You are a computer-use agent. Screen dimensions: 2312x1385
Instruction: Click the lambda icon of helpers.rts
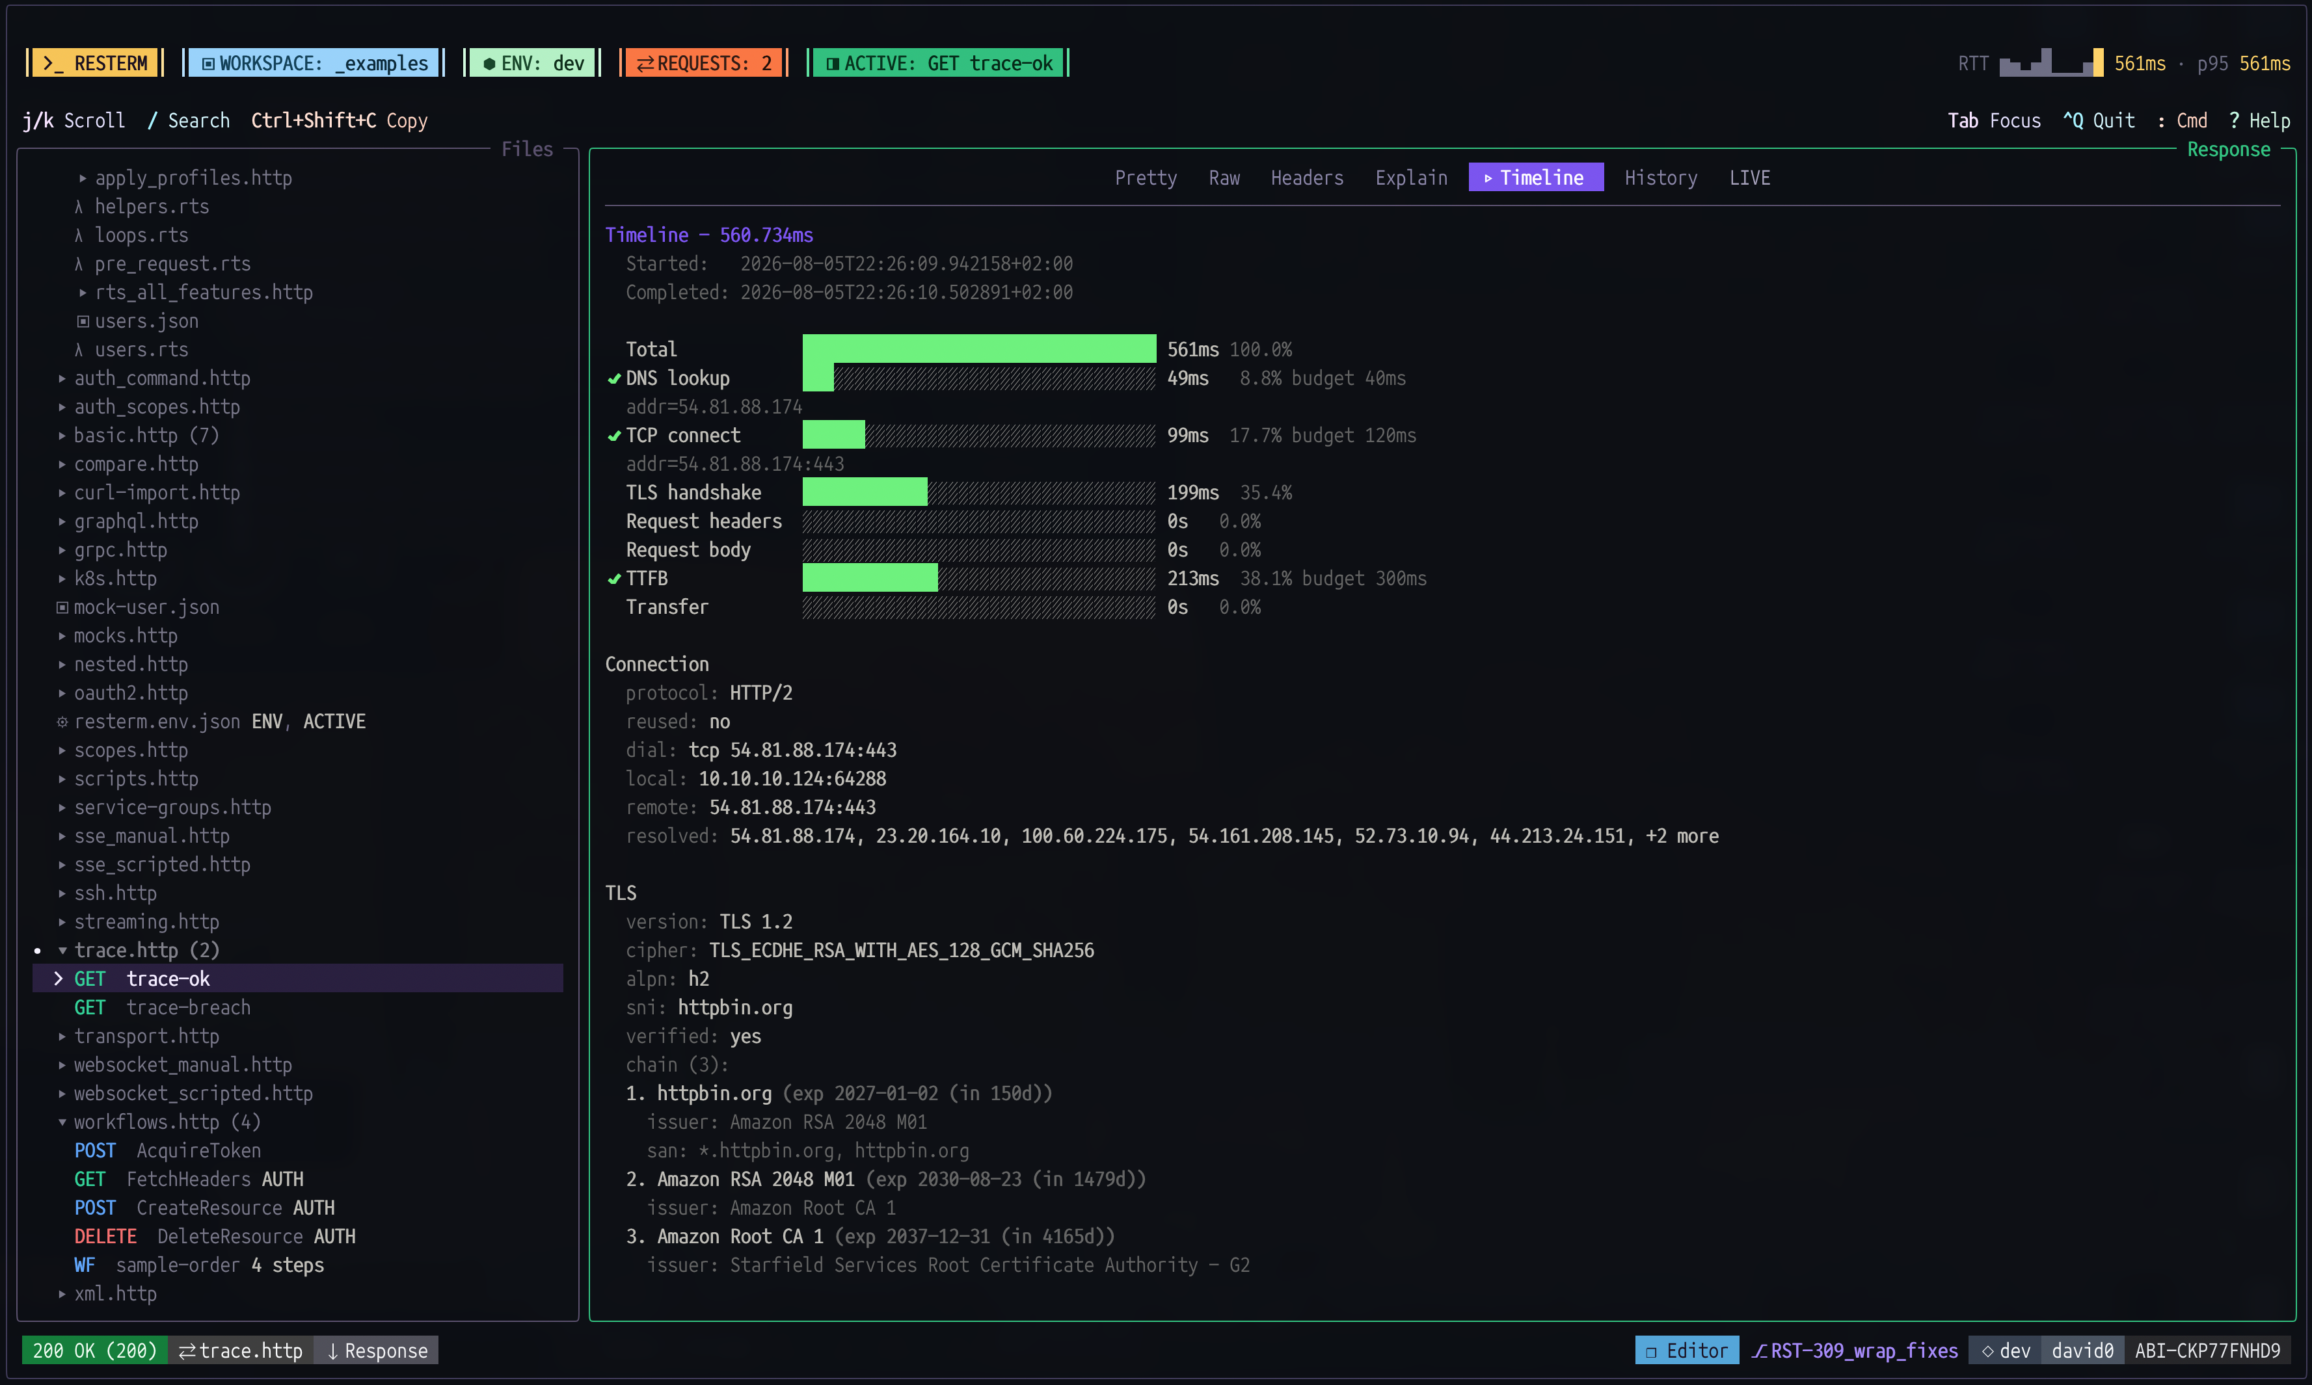[79, 206]
